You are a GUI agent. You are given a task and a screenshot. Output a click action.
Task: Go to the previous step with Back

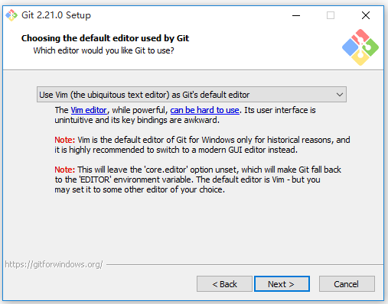click(x=224, y=284)
